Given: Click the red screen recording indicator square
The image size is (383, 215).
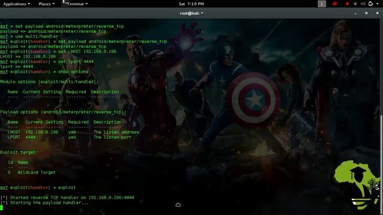Looking at the screenshot, I should pos(347,4).
